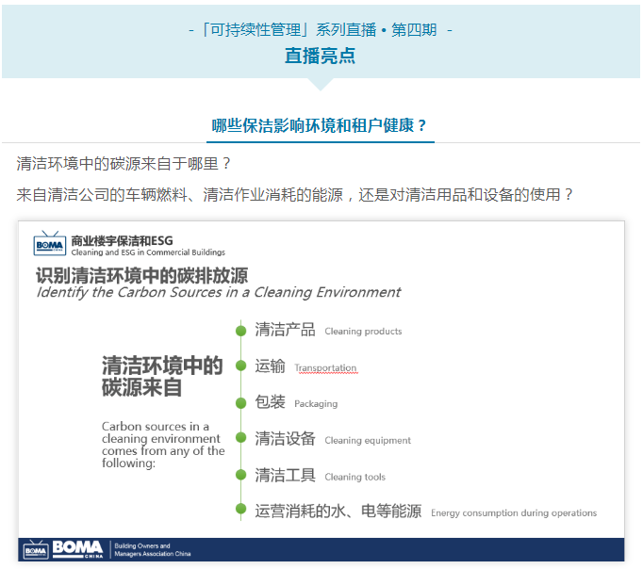Select the 哪些保洁影响环境和租户健康？ tab heading
Screen dimensions: 643x569
(320, 125)
